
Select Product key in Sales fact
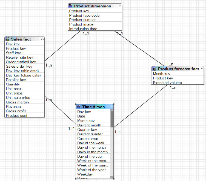[x=25, y=48]
